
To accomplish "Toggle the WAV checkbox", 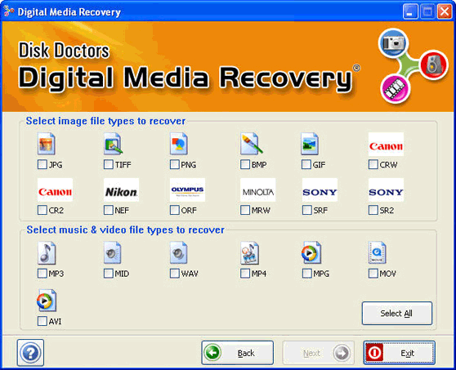I will click(175, 274).
